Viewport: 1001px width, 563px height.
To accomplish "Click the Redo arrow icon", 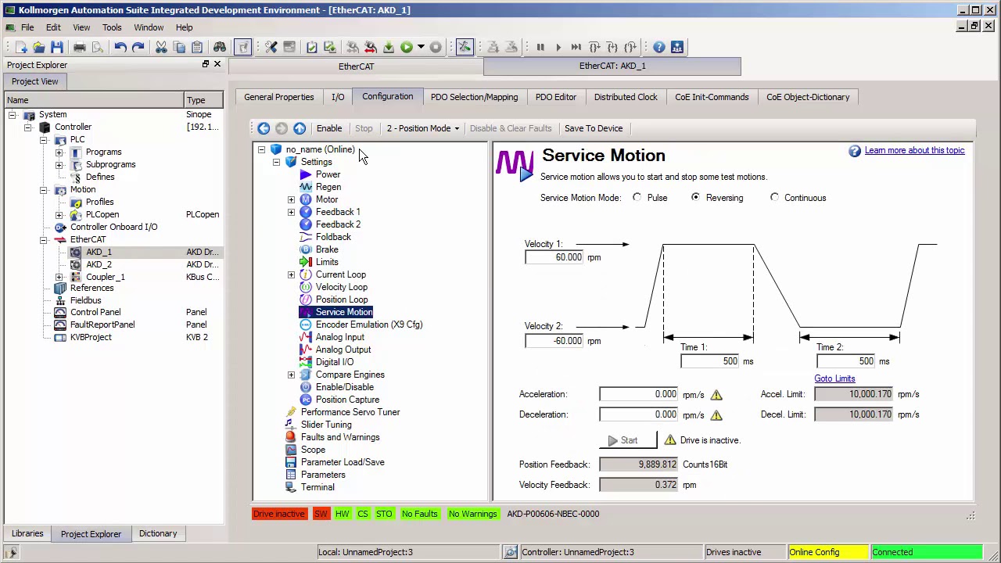I will pos(138,47).
